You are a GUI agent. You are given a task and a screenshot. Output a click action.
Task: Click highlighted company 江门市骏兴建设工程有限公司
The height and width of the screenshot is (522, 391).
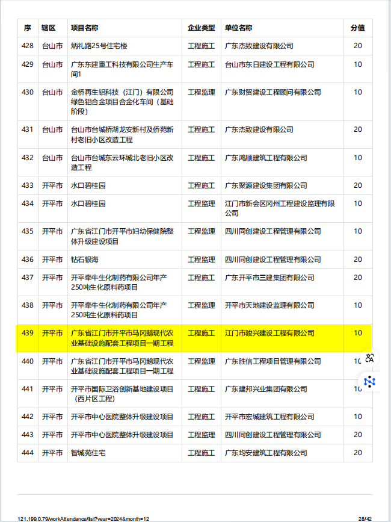(x=269, y=333)
